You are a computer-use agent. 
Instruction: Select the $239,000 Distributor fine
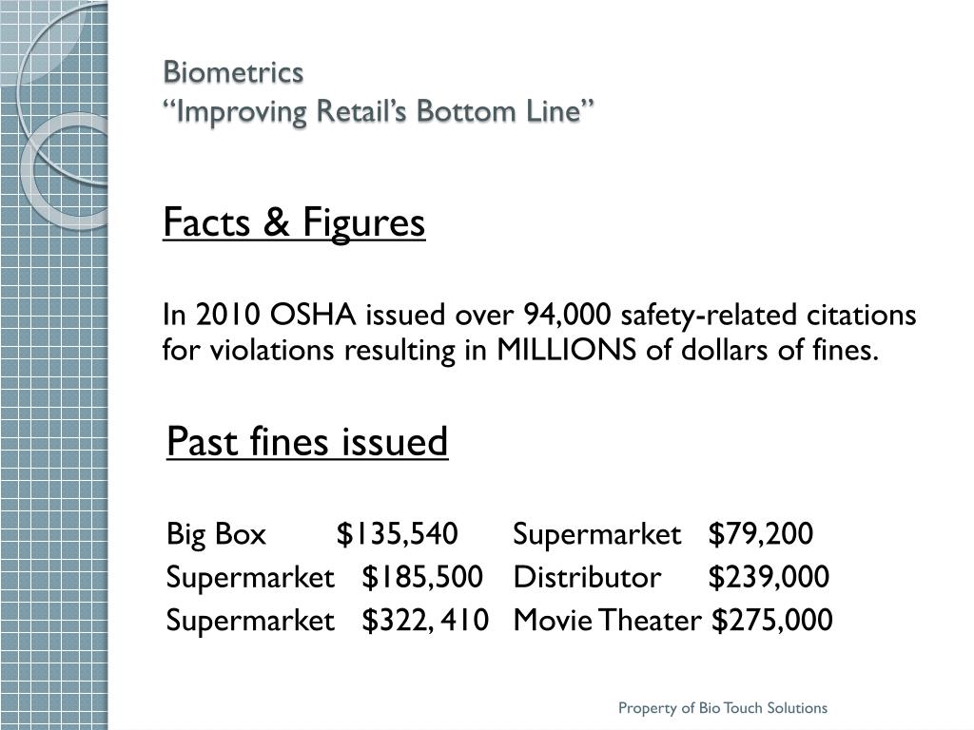769,577
